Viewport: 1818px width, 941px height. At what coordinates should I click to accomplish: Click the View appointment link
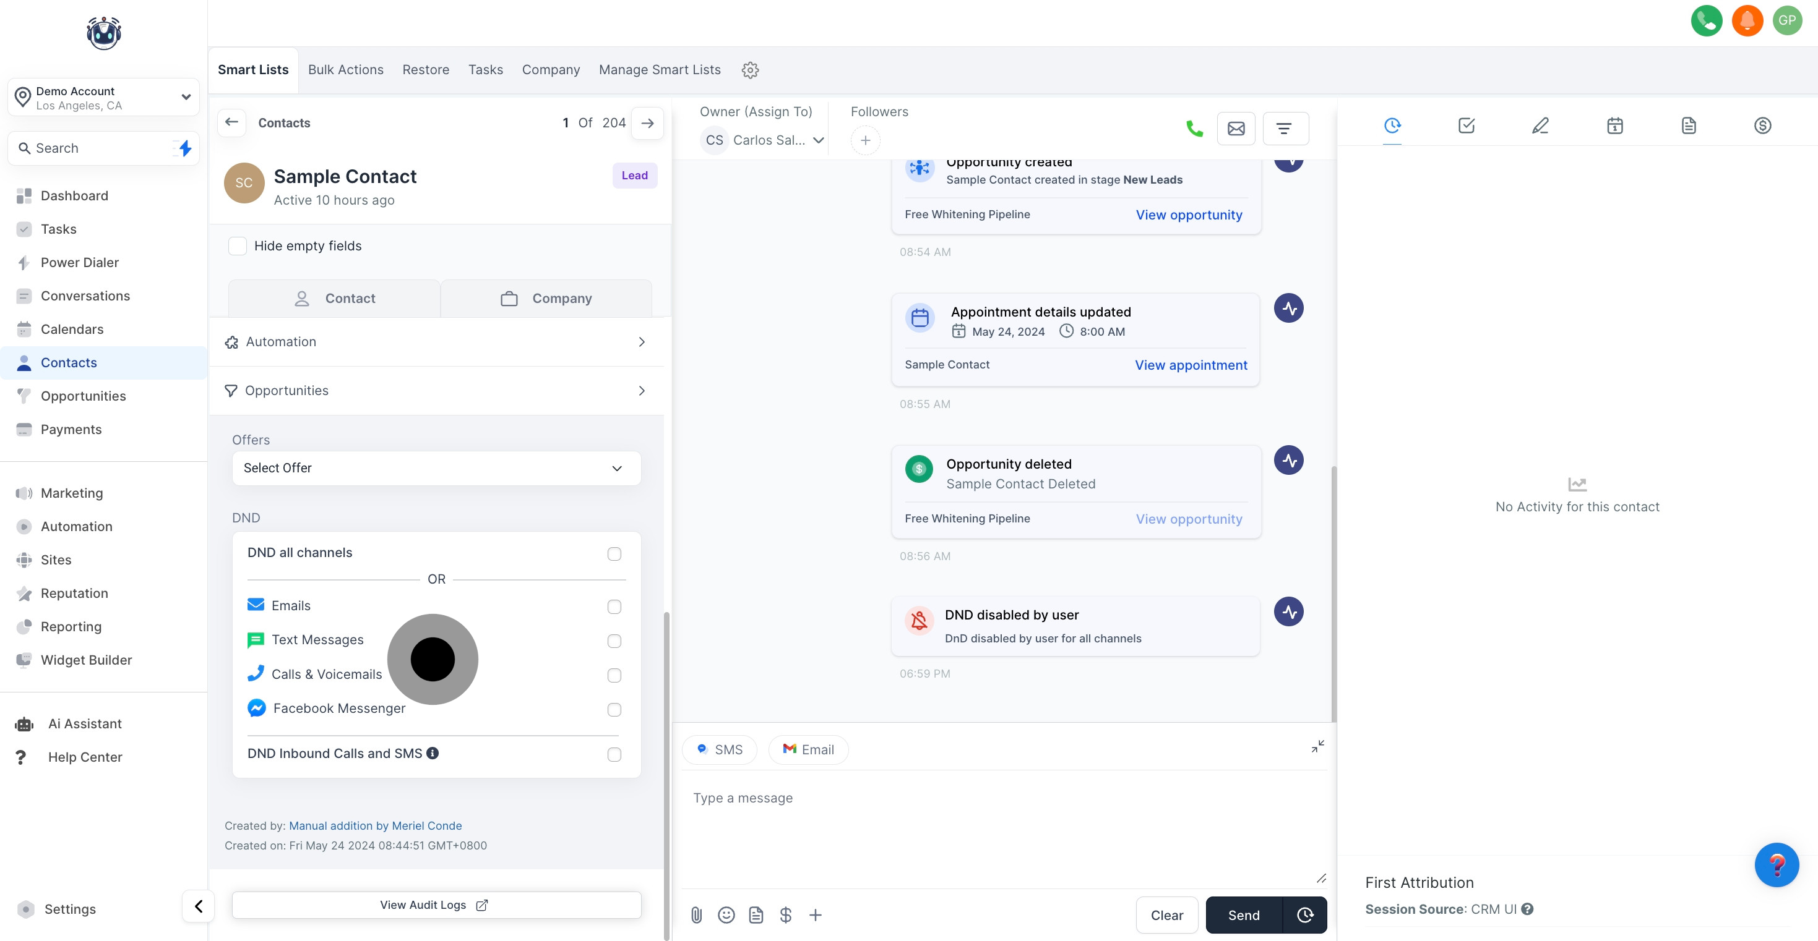click(1191, 365)
